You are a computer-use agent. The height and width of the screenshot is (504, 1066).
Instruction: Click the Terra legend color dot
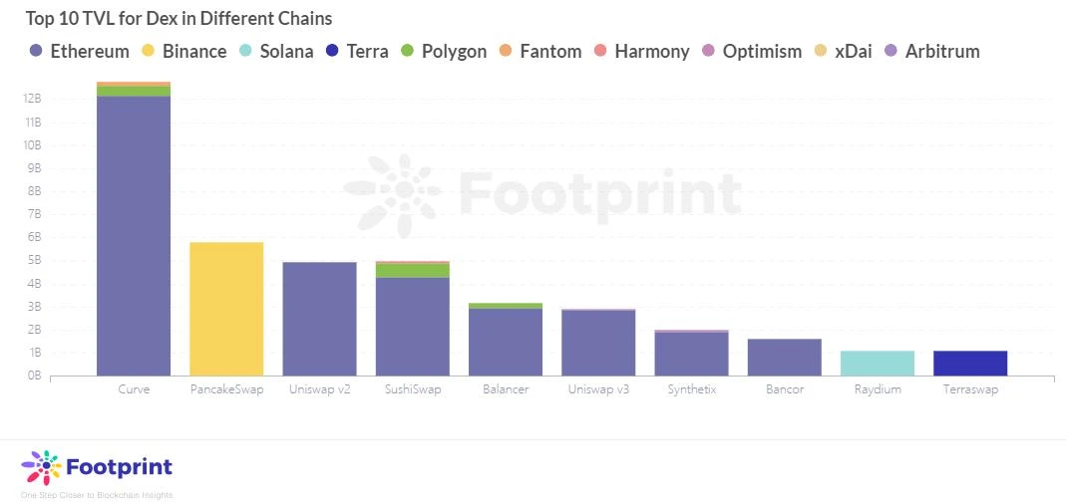[332, 51]
